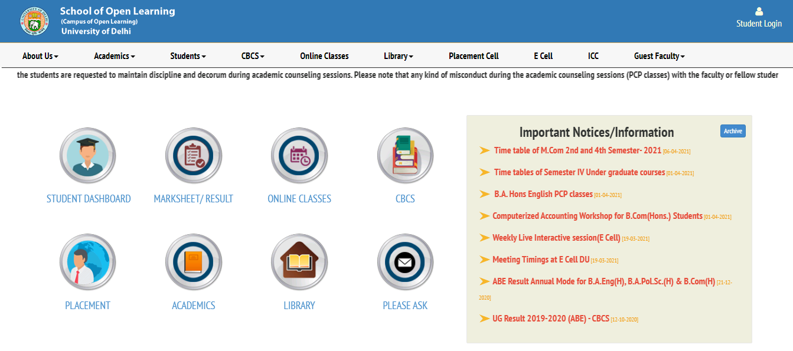Click the Please Ask envelope icon
This screenshot has width=793, height=351.
[405, 262]
